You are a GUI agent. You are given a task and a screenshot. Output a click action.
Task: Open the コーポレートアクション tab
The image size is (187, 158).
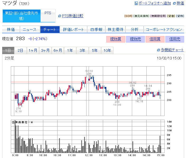pos(164,30)
